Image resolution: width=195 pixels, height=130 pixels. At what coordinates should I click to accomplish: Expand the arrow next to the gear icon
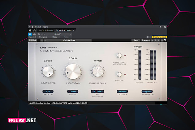(150, 37)
